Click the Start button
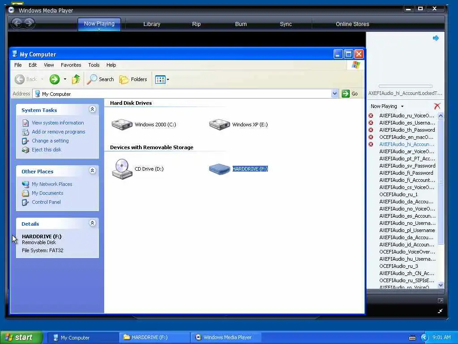The width and height of the screenshot is (458, 344). point(21,338)
